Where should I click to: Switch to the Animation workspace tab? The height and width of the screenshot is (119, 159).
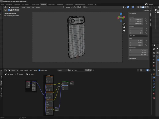pos(51,4)
